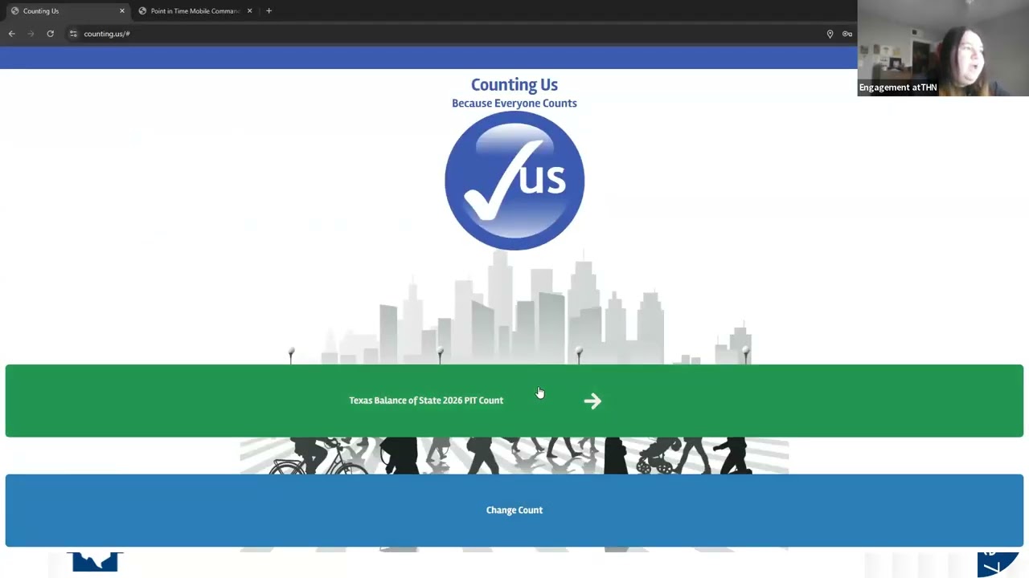
Task: Switch to Point in Time Mobile Command tab
Action: (195, 11)
